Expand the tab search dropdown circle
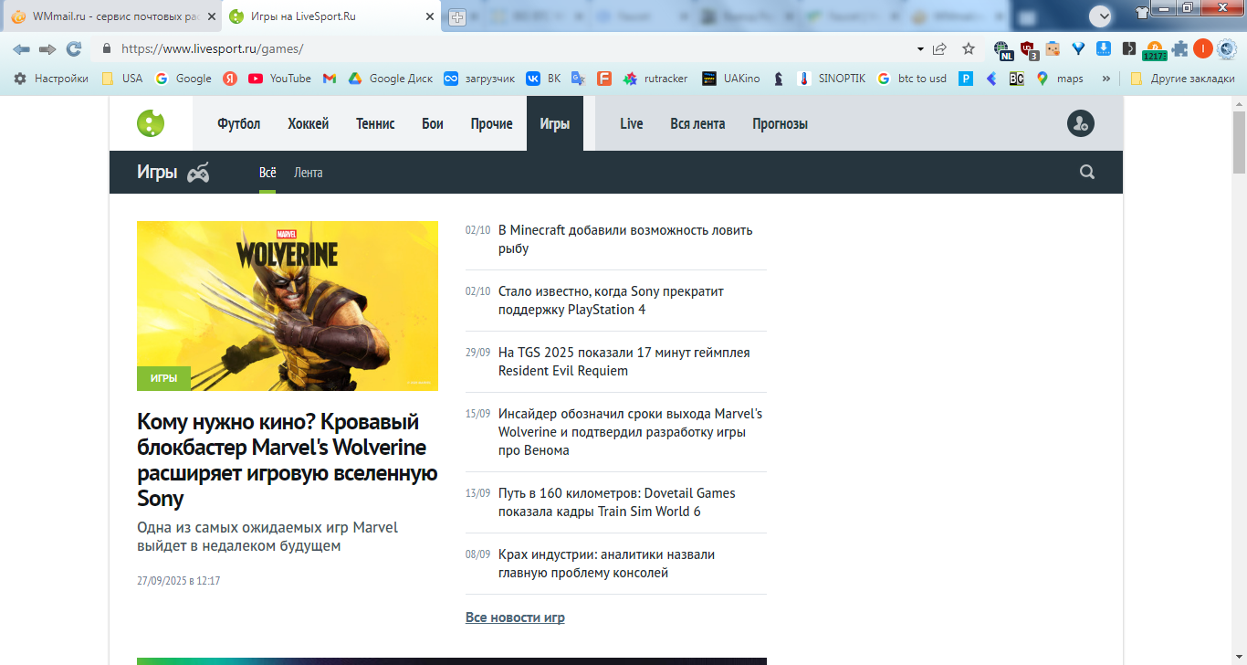Screen dimensions: 1247x665 click(x=1101, y=16)
